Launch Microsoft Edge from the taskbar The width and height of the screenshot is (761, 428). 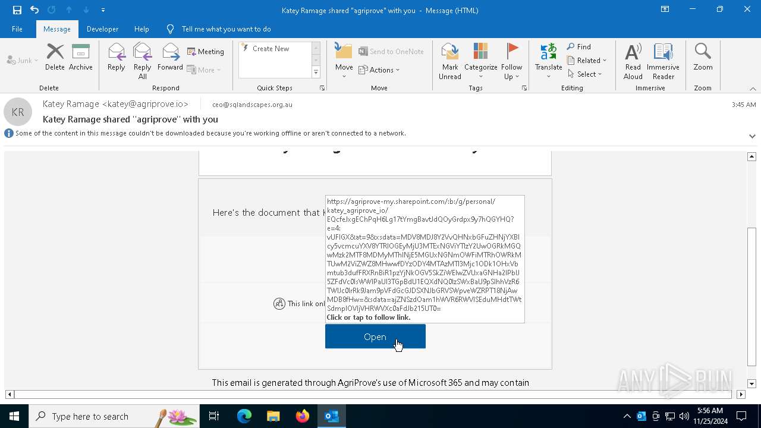[244, 416]
